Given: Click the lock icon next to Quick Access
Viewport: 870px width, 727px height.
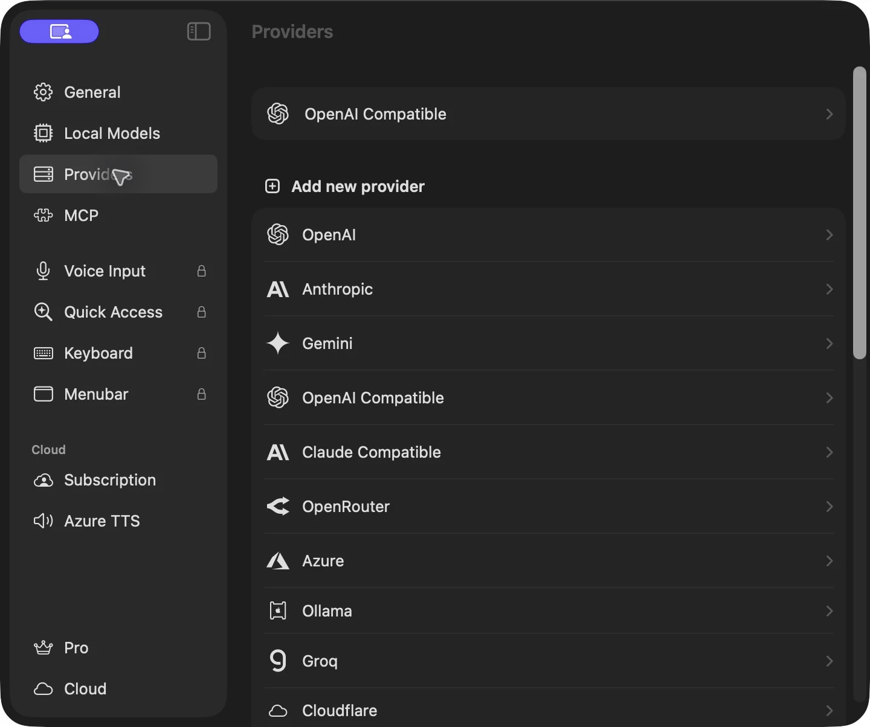Looking at the screenshot, I should tap(202, 312).
